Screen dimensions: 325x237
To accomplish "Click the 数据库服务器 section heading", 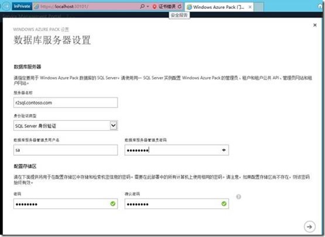I will click(x=28, y=67).
